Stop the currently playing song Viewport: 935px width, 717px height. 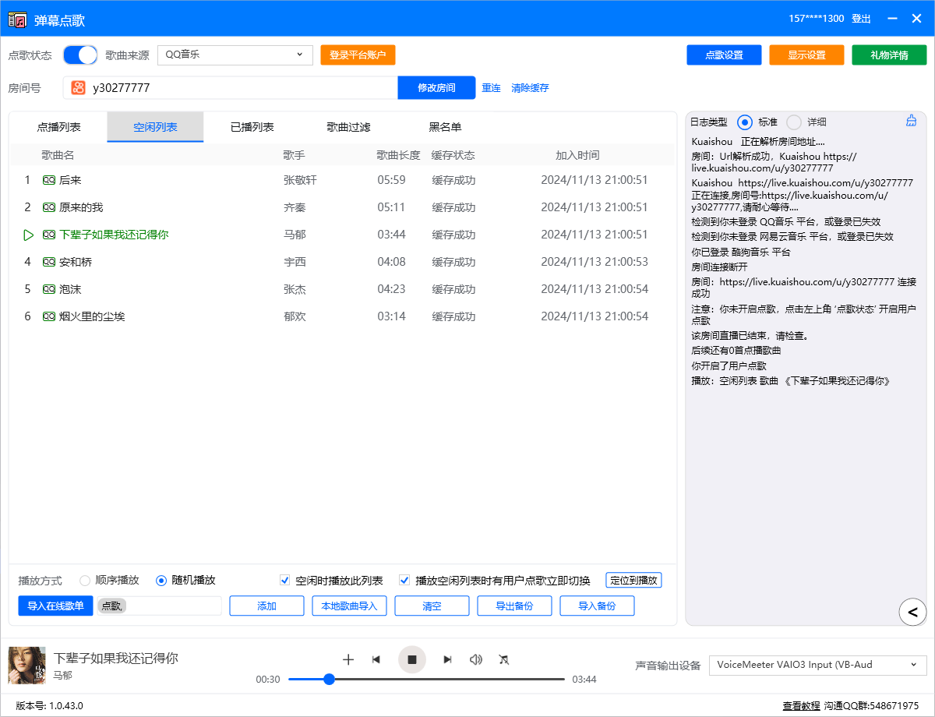(412, 659)
